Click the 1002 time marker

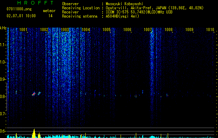coord(44,30)
